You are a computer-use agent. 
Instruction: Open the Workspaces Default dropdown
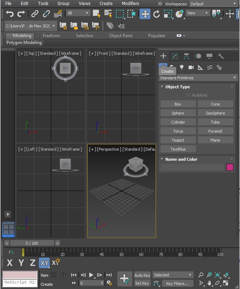point(213,4)
